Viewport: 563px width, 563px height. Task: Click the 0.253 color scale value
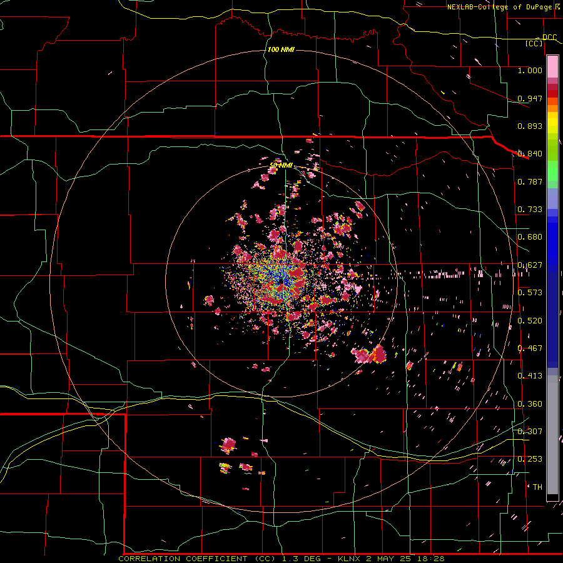pos(530,459)
